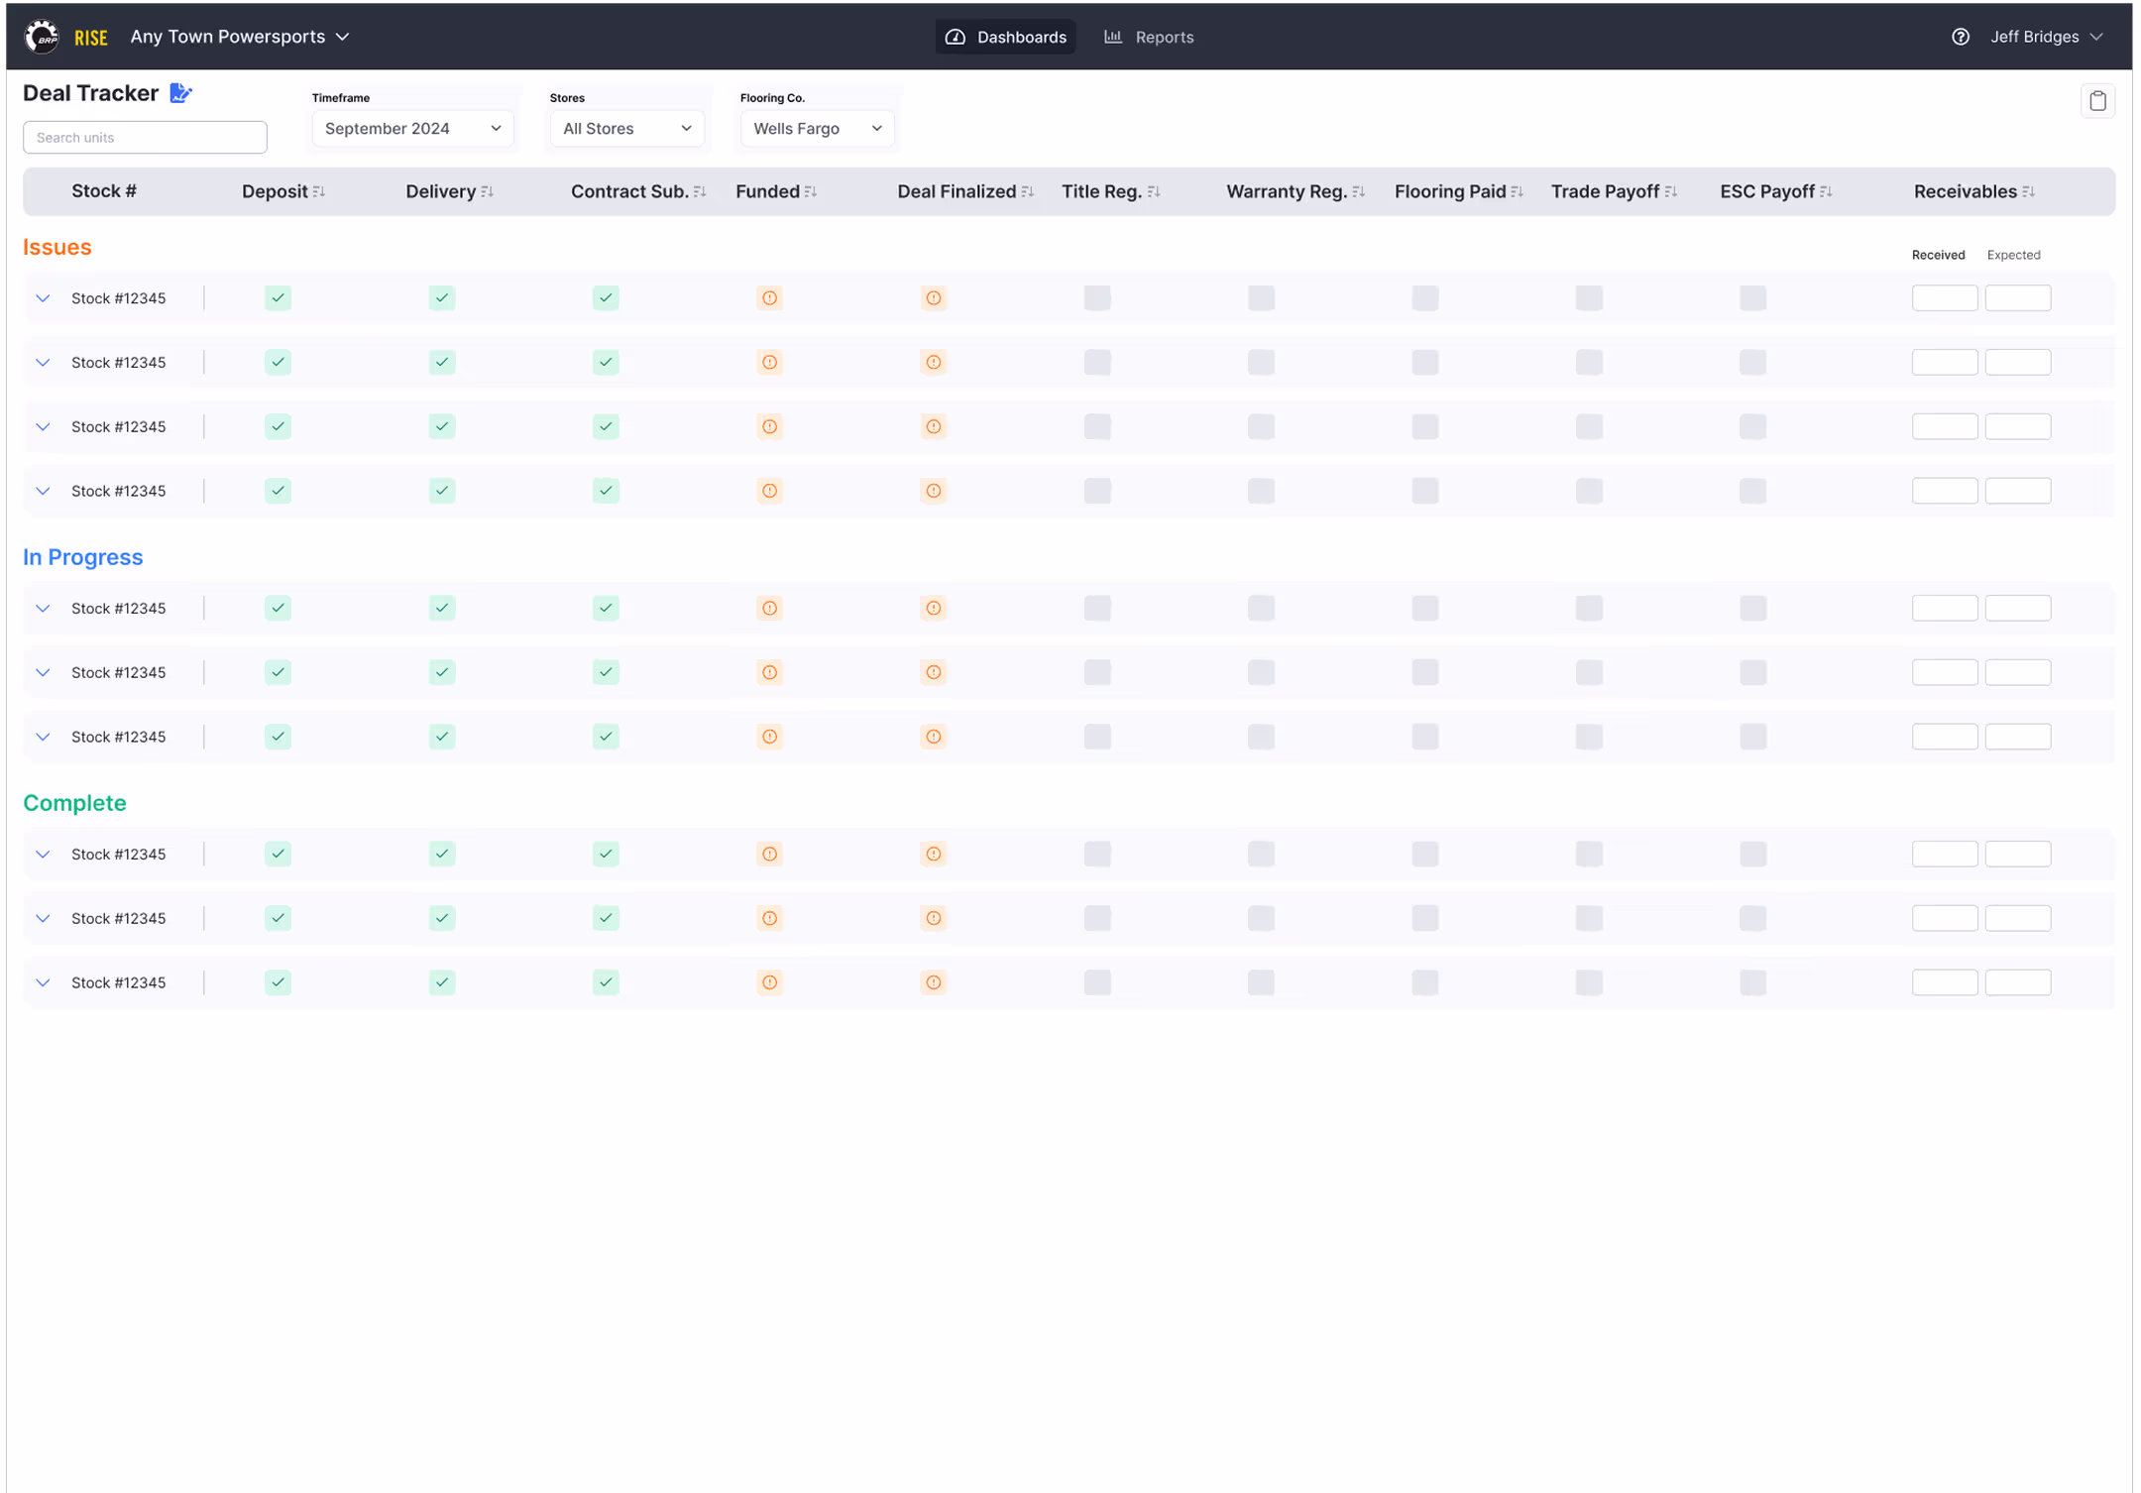Check Warranty Reg. box in first In Progress row
Viewport: 2141px width, 1493px height.
pos(1262,609)
